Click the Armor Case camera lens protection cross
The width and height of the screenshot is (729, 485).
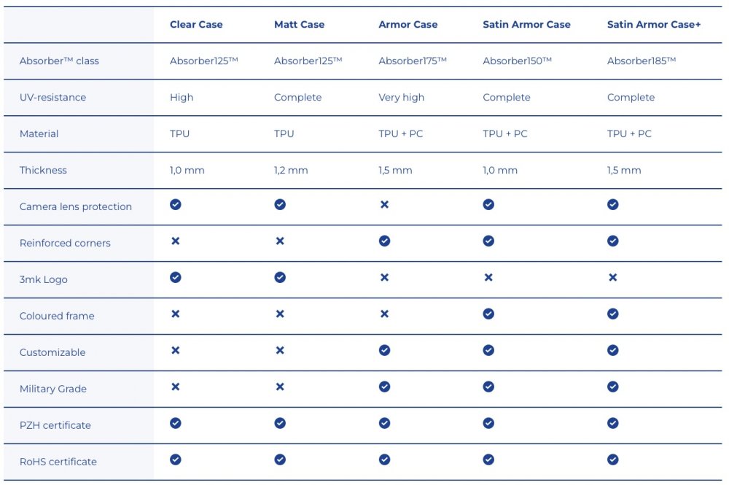(x=384, y=205)
